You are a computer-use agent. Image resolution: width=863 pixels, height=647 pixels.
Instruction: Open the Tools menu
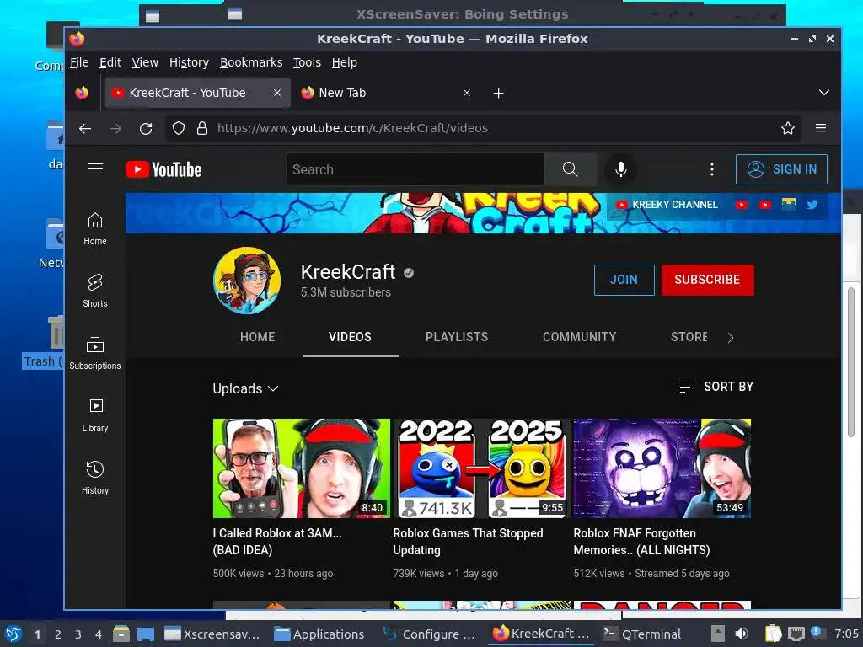(x=307, y=62)
